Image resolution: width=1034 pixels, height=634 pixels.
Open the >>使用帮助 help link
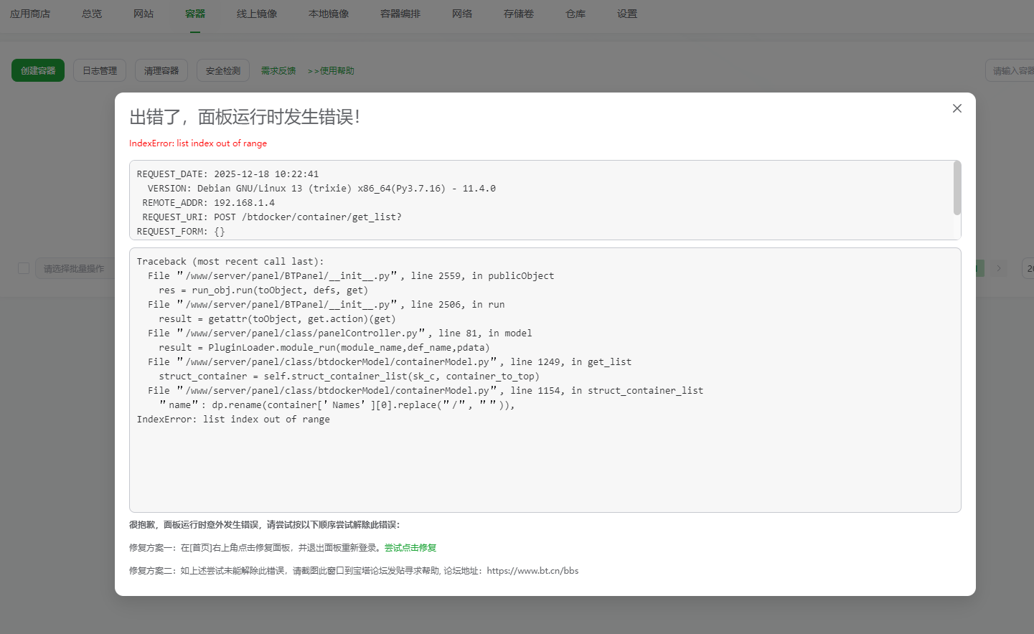[x=330, y=70]
